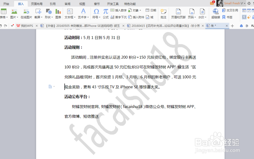The width and height of the screenshot is (254, 159).
Task: Close the 20160415 document tab
Action: [x=203, y=26]
